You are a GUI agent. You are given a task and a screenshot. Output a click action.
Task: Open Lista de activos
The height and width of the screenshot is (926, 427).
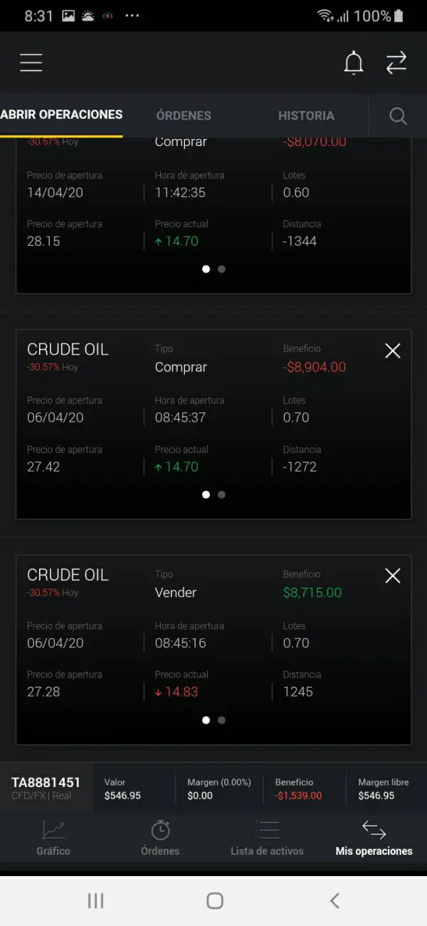point(267,838)
